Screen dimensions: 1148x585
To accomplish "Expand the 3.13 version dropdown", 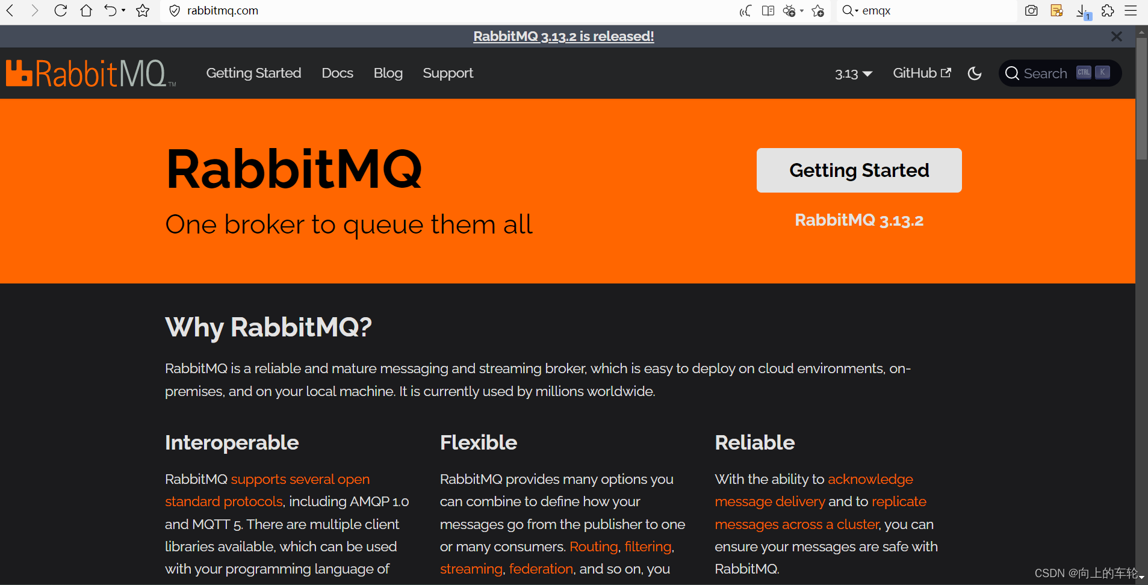I will (x=853, y=73).
